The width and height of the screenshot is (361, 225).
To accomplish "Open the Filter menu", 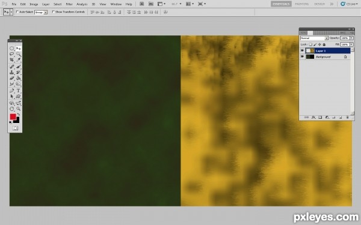I will (69, 4).
